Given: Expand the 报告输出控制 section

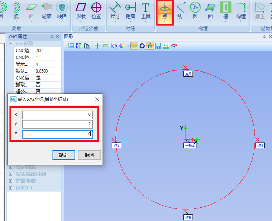Looking at the screenshot, I should (11, 174).
